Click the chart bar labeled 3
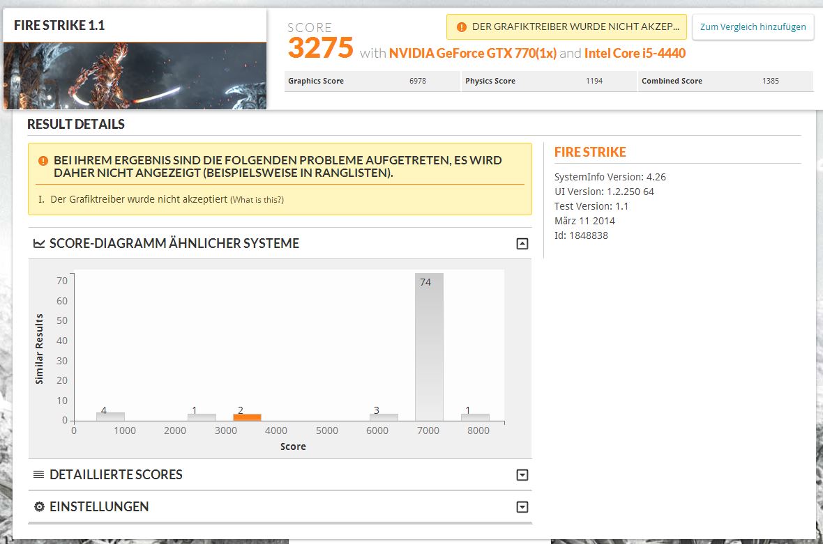This screenshot has height=544, width=823. tap(384, 417)
